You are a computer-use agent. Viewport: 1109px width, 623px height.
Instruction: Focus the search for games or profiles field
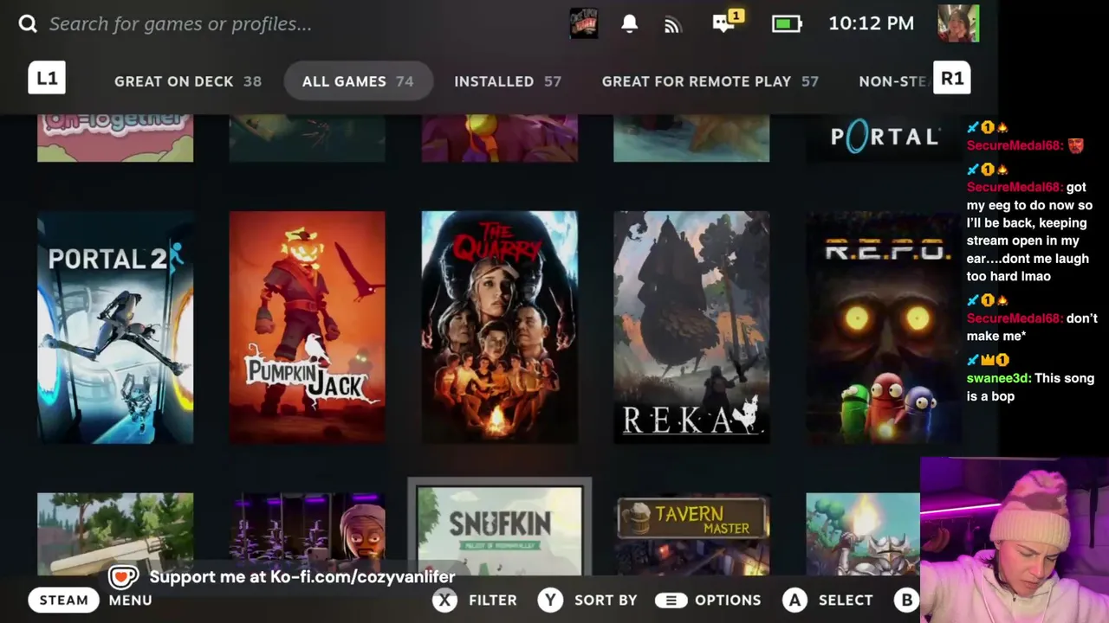click(x=180, y=23)
